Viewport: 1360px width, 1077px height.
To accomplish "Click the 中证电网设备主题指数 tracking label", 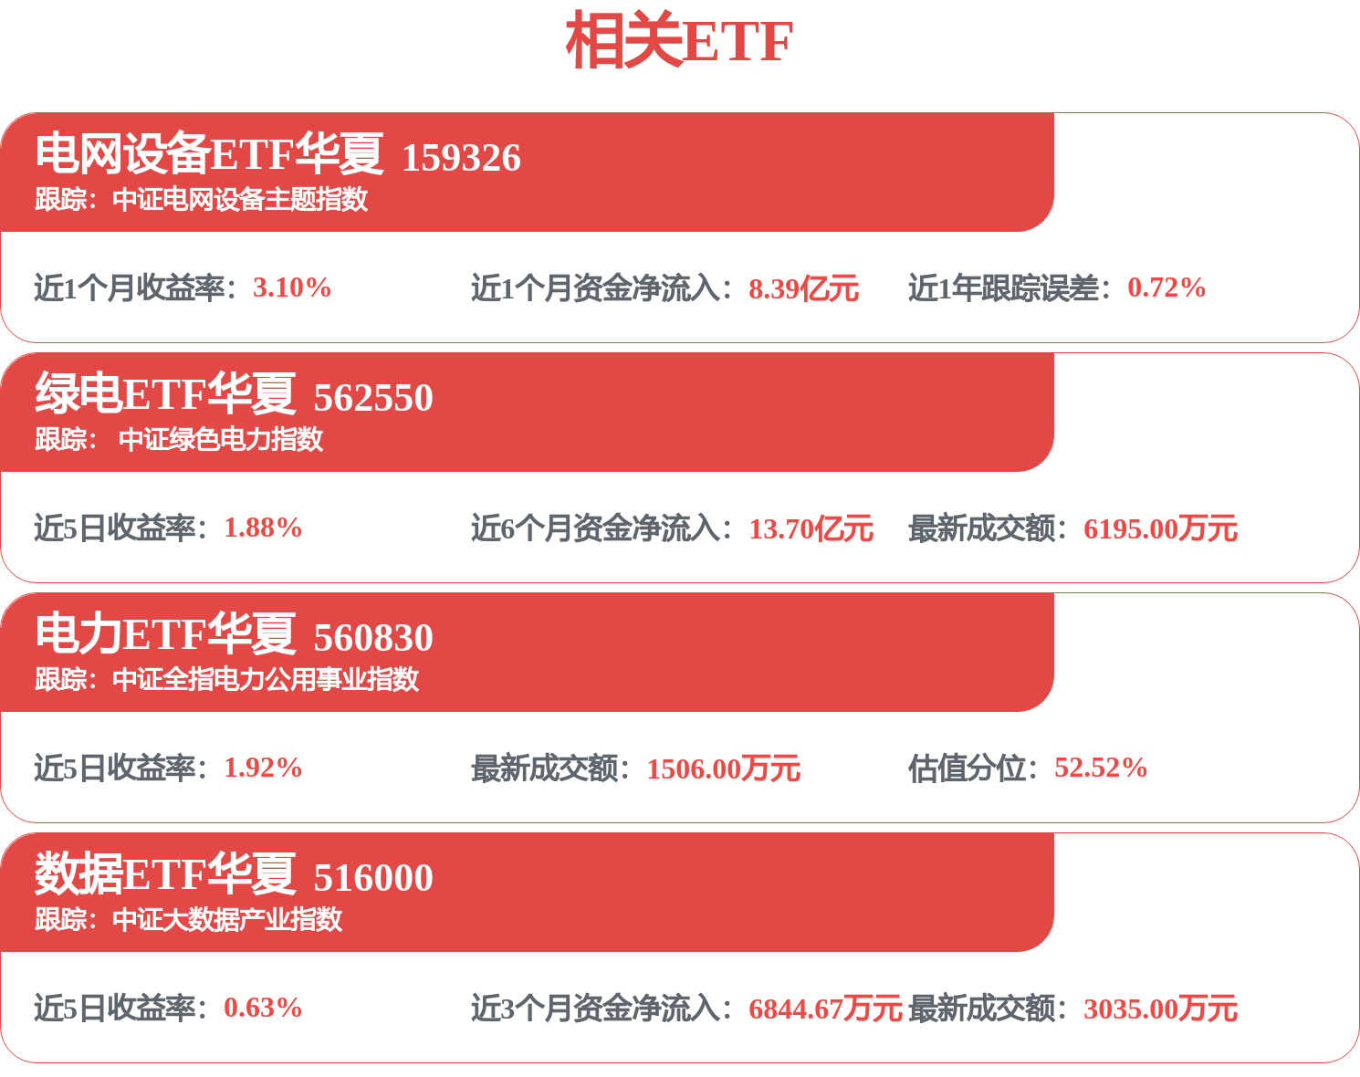I will point(240,199).
